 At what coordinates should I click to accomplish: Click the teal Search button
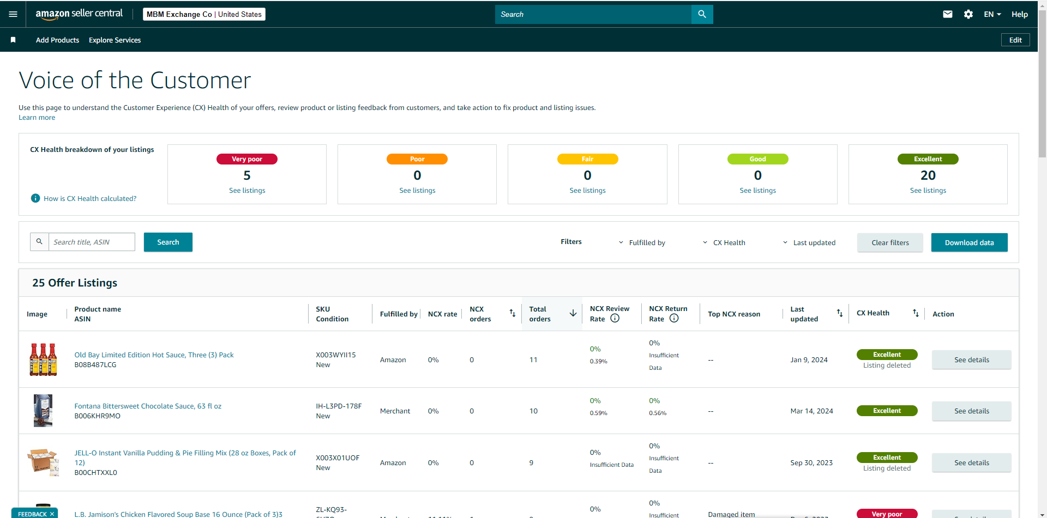(168, 242)
